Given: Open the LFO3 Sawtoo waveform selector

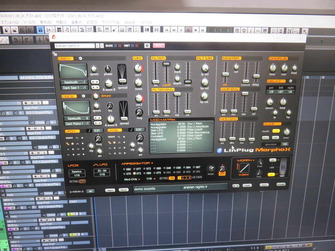Looking at the screenshot, I should pos(77,172).
